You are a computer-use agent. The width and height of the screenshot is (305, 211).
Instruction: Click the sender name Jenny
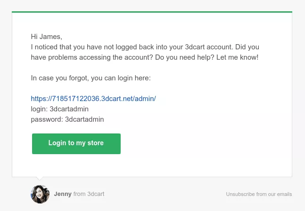click(63, 194)
